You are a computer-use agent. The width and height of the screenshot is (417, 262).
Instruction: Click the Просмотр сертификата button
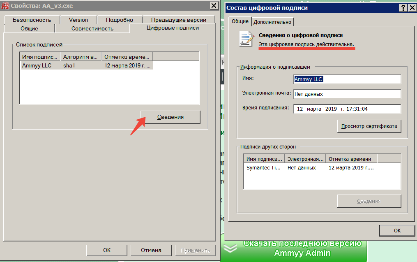tap(369, 126)
